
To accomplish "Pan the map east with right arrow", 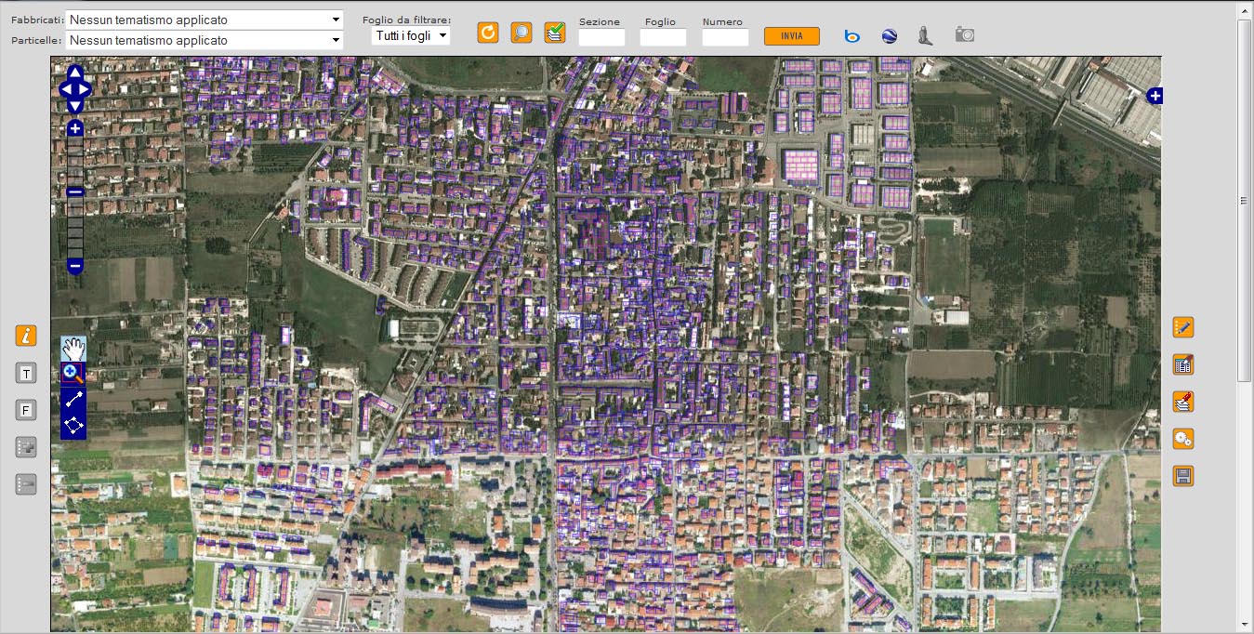I will 85,89.
